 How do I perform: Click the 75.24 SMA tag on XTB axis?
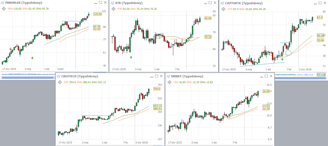coord(208,37)
